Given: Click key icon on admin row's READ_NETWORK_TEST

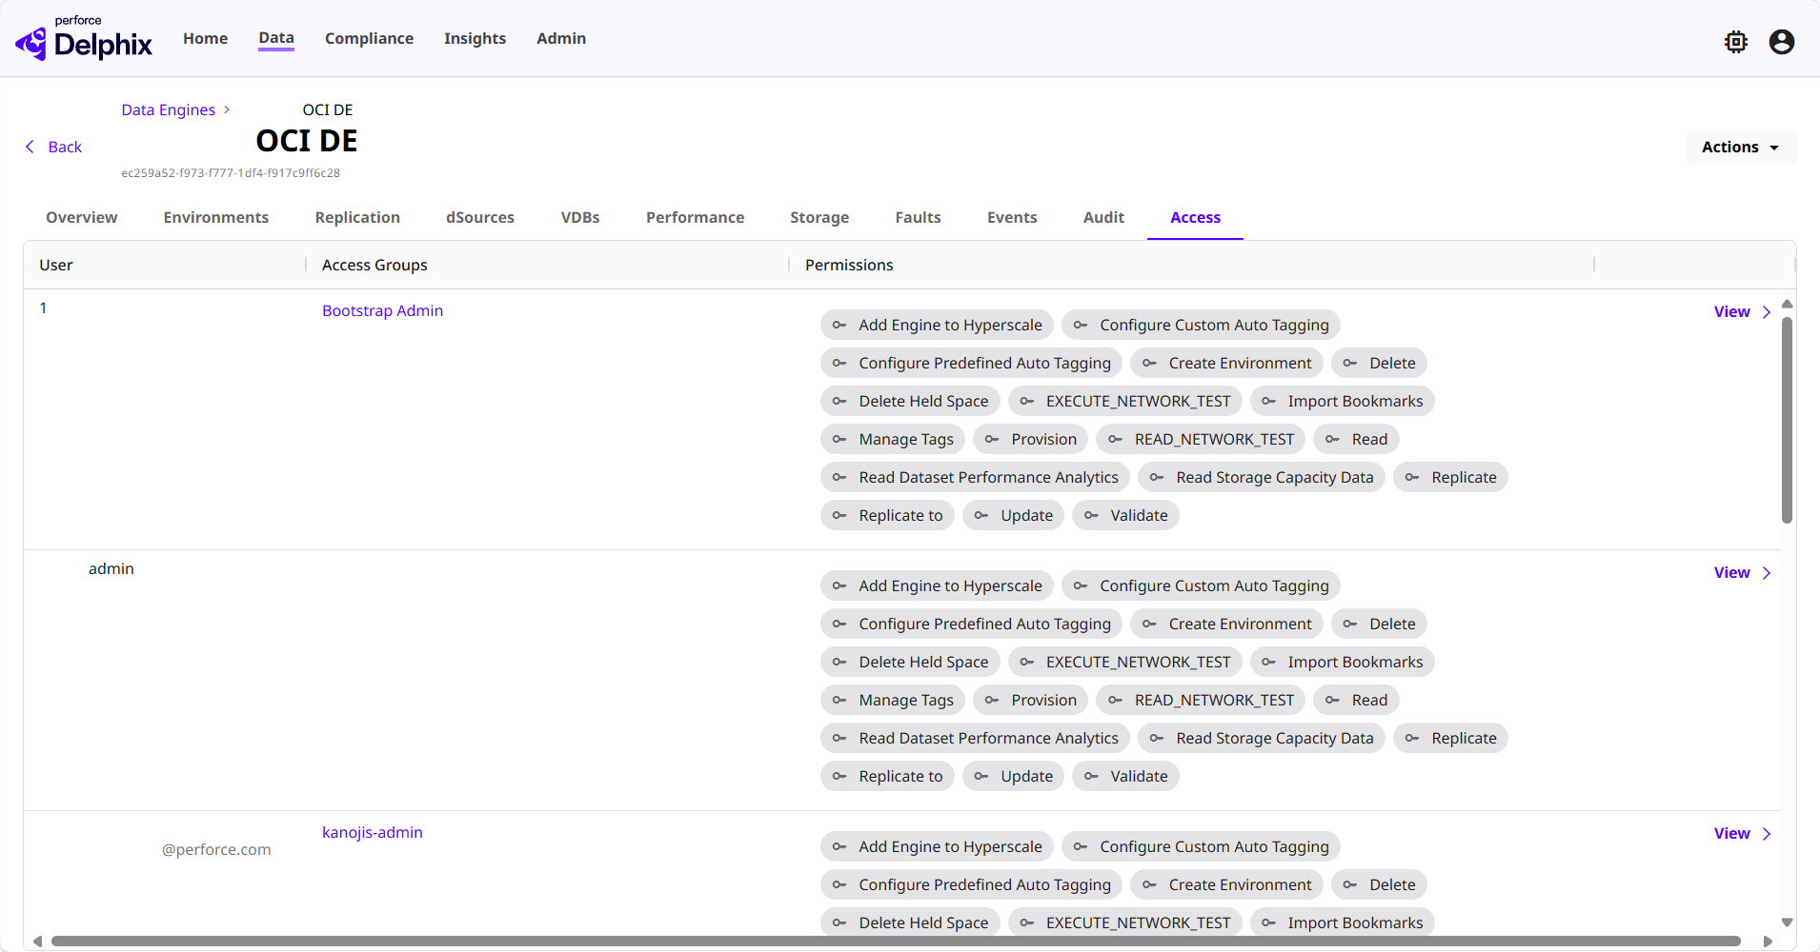Looking at the screenshot, I should [x=1115, y=700].
